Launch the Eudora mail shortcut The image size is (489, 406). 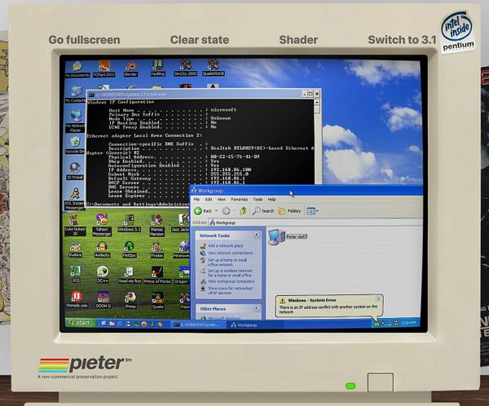(x=75, y=249)
